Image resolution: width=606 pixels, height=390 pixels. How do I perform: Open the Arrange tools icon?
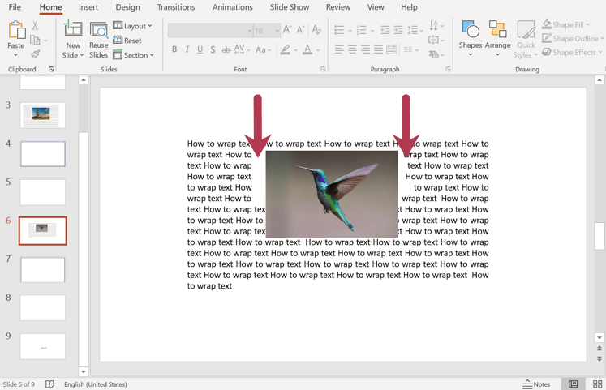tap(498, 31)
